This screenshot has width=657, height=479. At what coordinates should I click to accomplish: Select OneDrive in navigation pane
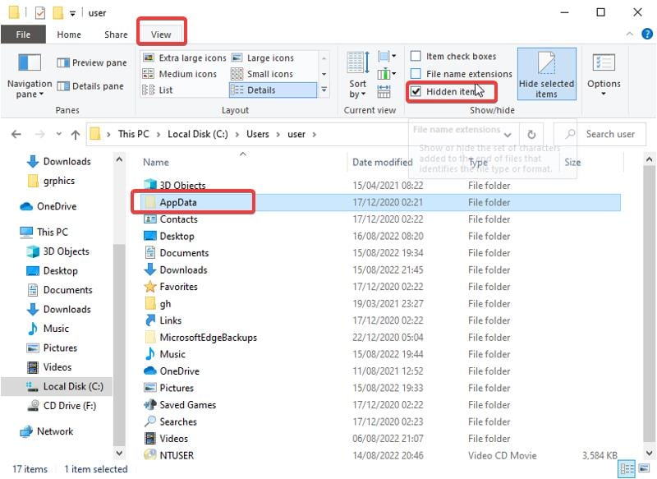[48, 206]
